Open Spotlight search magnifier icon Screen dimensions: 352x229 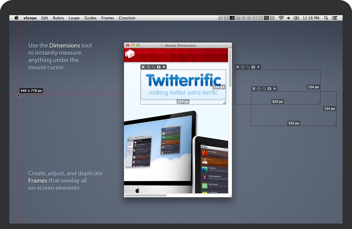pos(326,18)
